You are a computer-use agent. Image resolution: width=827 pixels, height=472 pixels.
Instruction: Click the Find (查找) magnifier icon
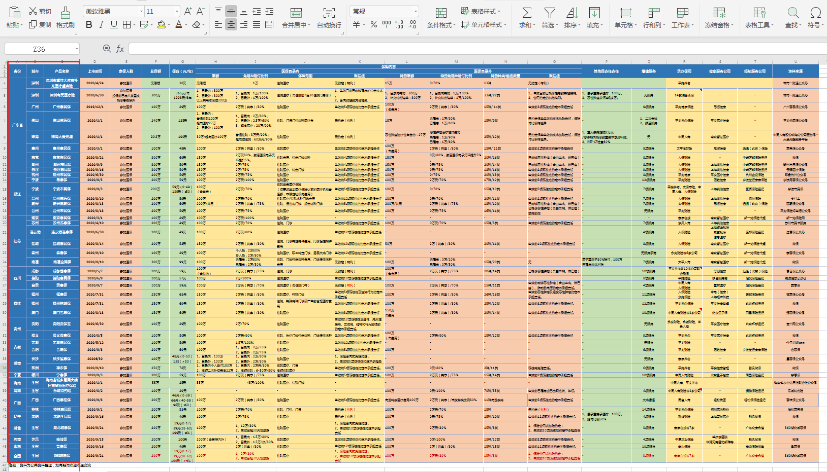(793, 13)
